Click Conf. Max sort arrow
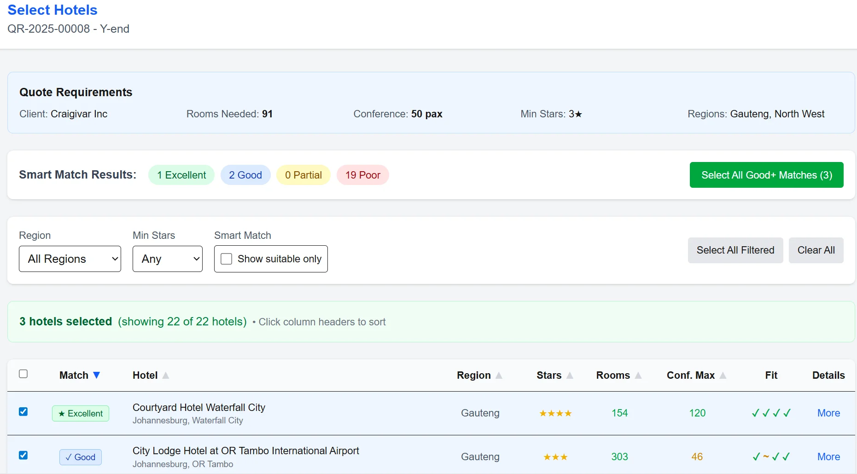Screen dimensions: 857x474 tap(723, 376)
